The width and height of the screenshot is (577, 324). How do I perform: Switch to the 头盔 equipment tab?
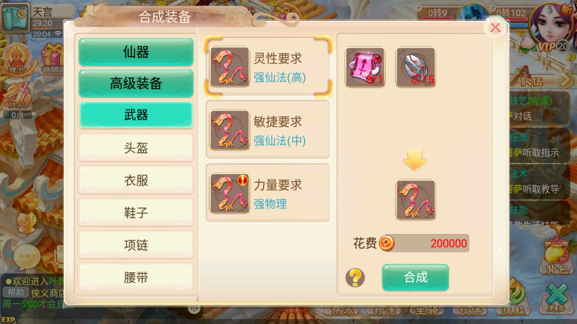(x=136, y=148)
